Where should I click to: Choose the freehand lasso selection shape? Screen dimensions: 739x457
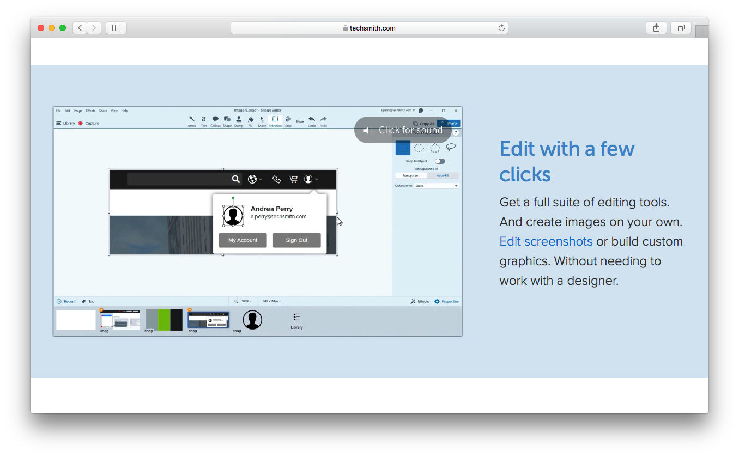(x=451, y=147)
